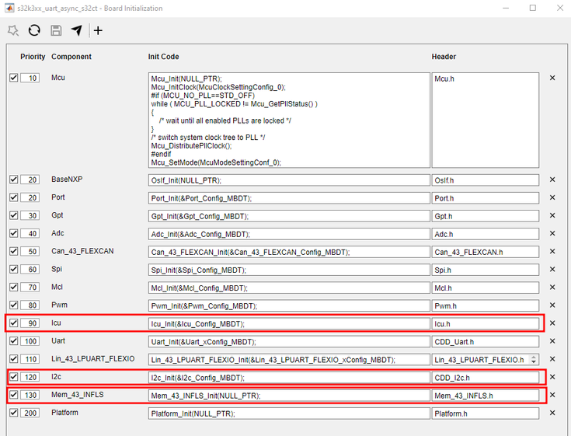Click the Component column heading
Image resolution: width=571 pixels, height=436 pixels.
(x=71, y=57)
